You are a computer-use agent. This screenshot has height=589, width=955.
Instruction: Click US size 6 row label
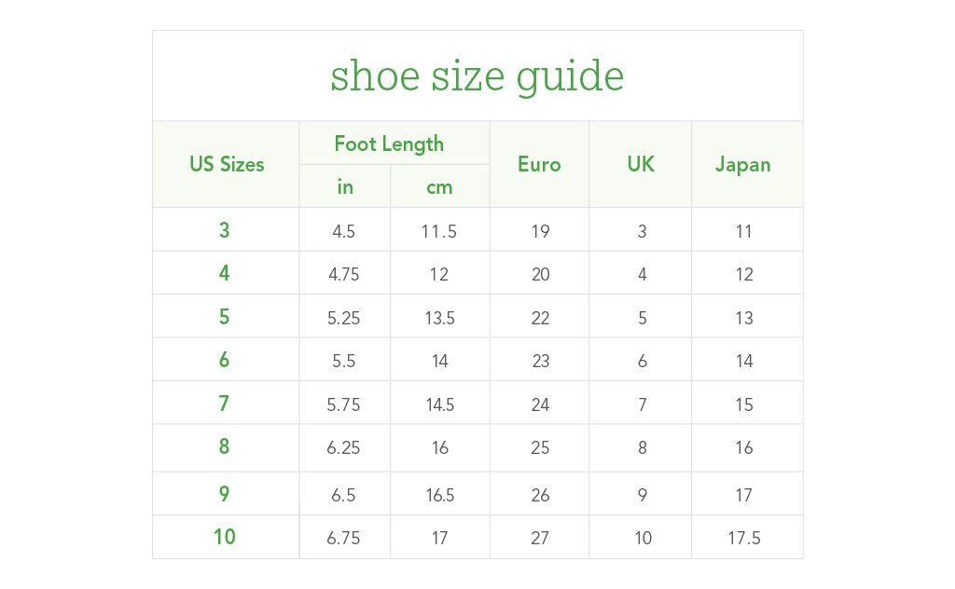point(225,360)
